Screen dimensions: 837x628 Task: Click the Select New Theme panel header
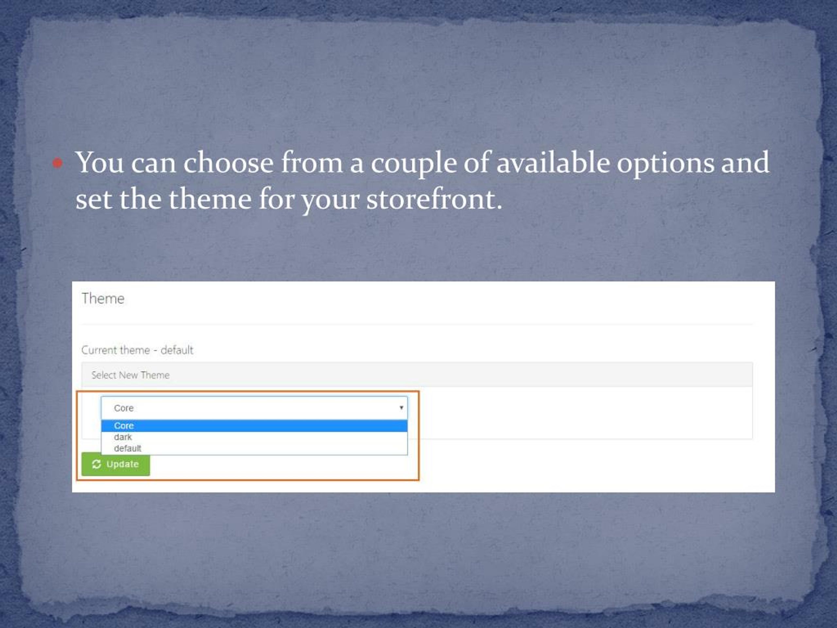click(417, 375)
